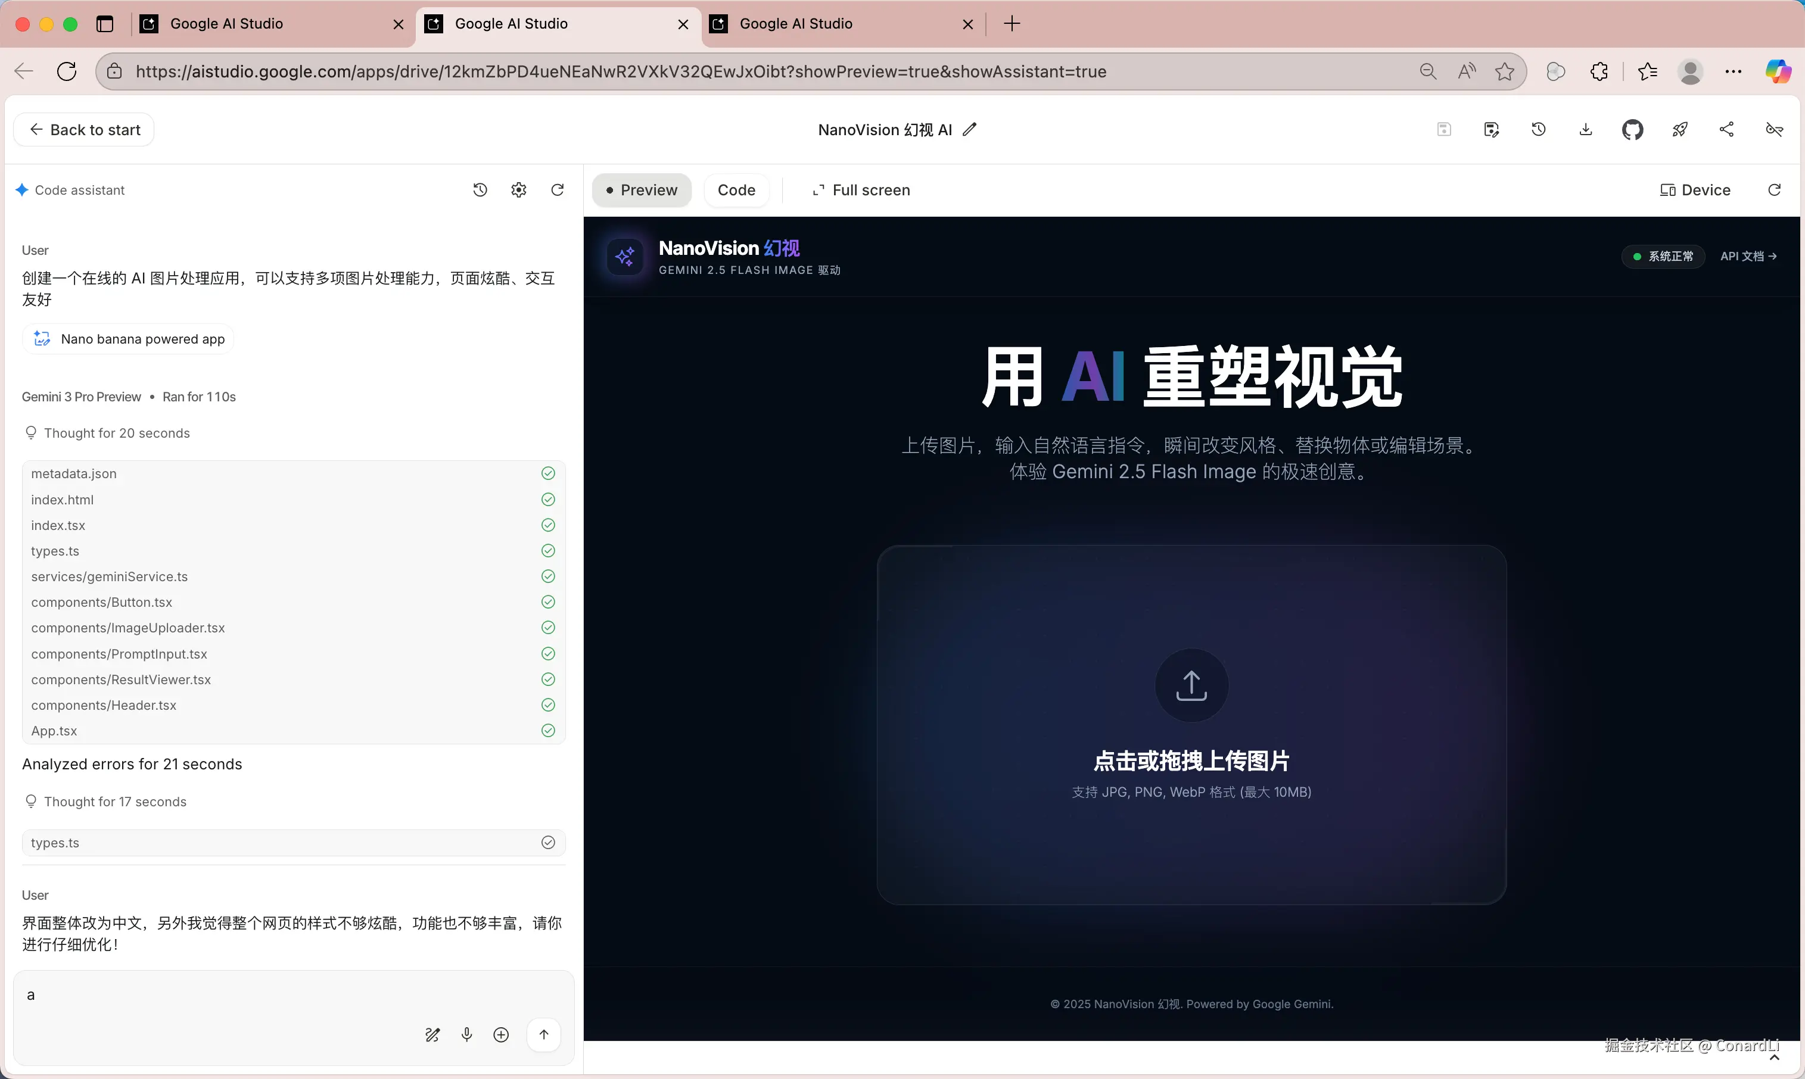Image resolution: width=1805 pixels, height=1079 pixels.
Task: Click the plus-circle attach icon in prompt box
Action: (x=501, y=1034)
